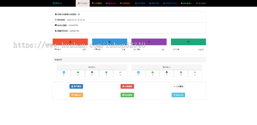The width and height of the screenshot is (257, 125).
Task: Expand the 结算管理 dropdown in the navbar
Action: (125, 3)
